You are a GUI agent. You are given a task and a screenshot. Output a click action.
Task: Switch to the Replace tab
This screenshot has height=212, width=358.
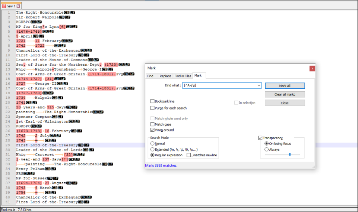165,76
